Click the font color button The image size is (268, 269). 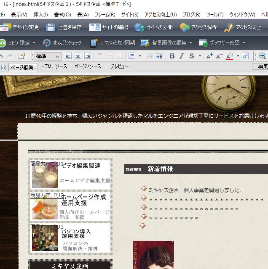point(230,56)
